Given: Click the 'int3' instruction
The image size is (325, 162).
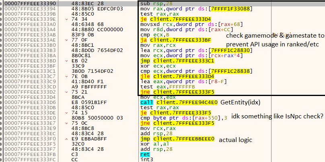Looking at the screenshot, I should (x=147, y=159).
